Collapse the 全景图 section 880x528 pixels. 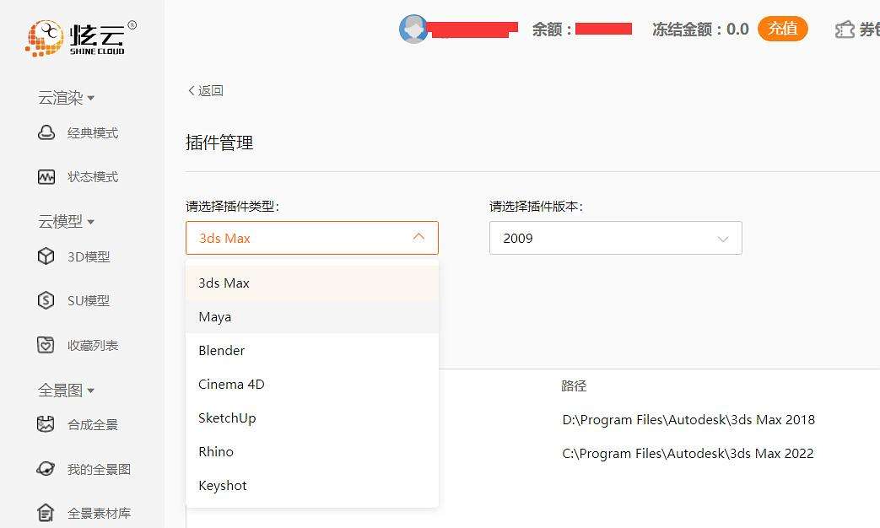[x=66, y=390]
